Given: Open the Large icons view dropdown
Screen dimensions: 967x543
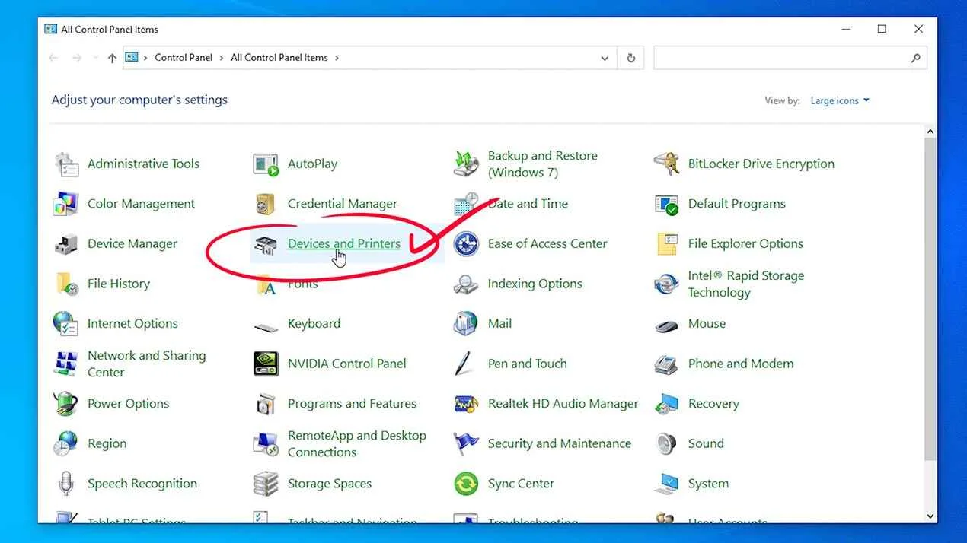Looking at the screenshot, I should pos(840,100).
